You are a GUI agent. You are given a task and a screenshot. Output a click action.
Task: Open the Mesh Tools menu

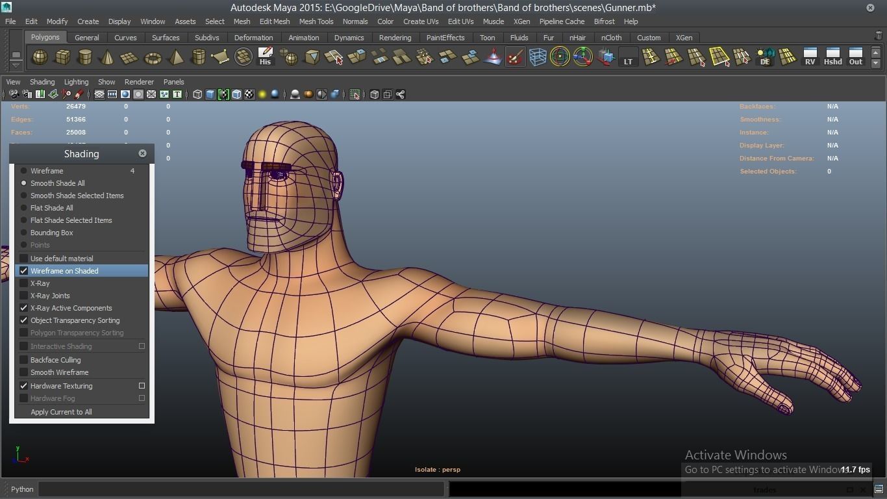pos(316,21)
